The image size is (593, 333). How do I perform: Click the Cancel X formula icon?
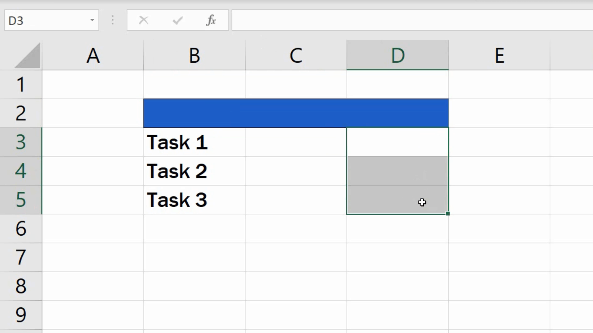pos(144,21)
